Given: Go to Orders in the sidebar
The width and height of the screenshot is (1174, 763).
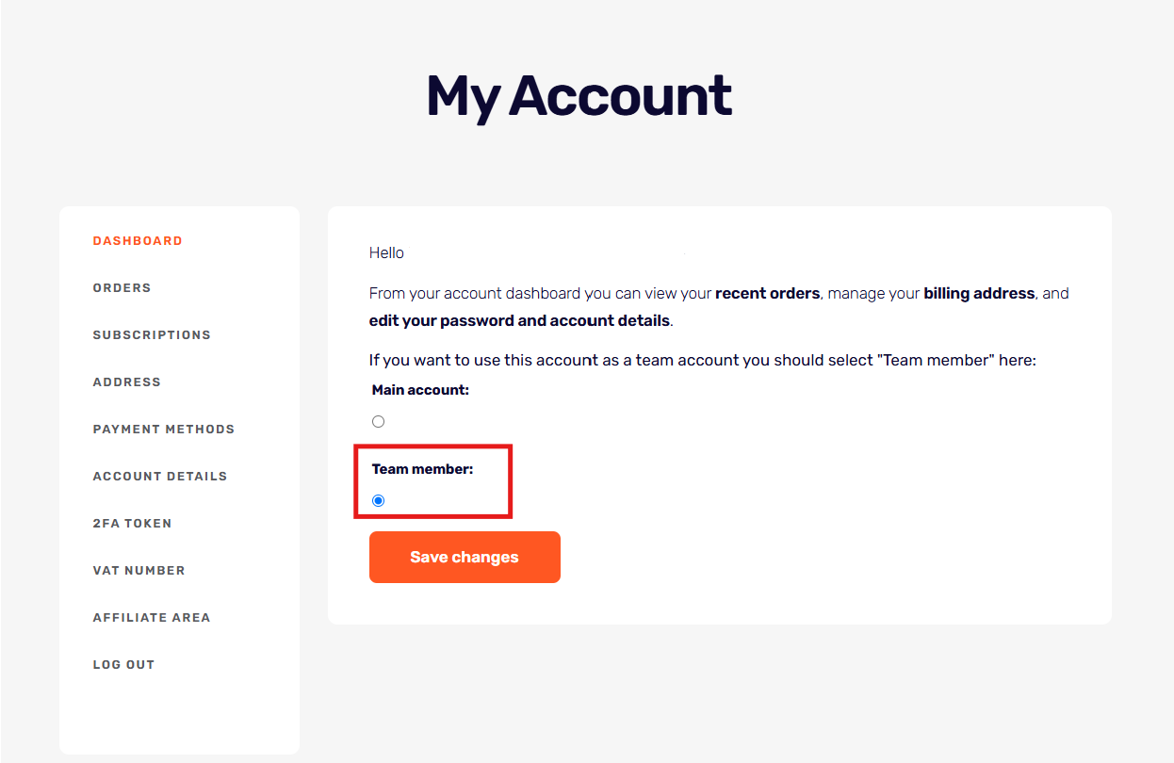Looking at the screenshot, I should [122, 288].
